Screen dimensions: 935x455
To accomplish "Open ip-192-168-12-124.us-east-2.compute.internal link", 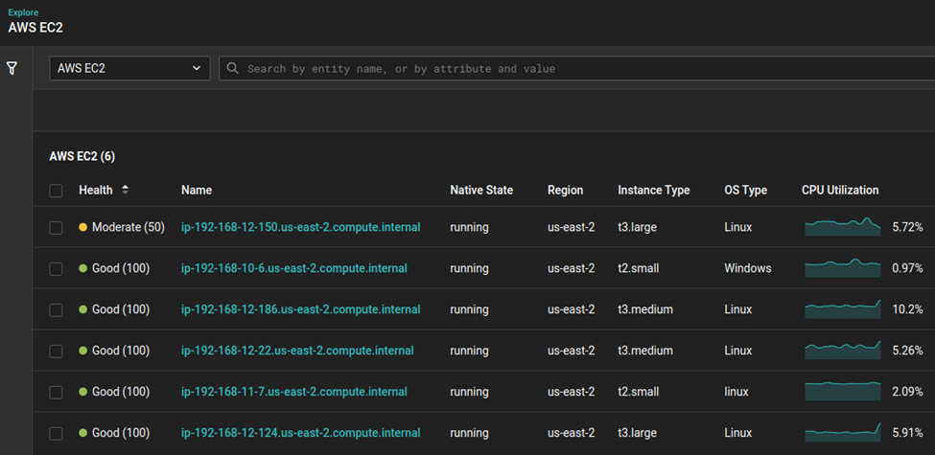I will click(300, 432).
